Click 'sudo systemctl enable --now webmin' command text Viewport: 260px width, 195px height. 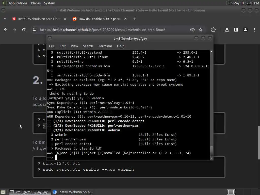click(88, 169)
